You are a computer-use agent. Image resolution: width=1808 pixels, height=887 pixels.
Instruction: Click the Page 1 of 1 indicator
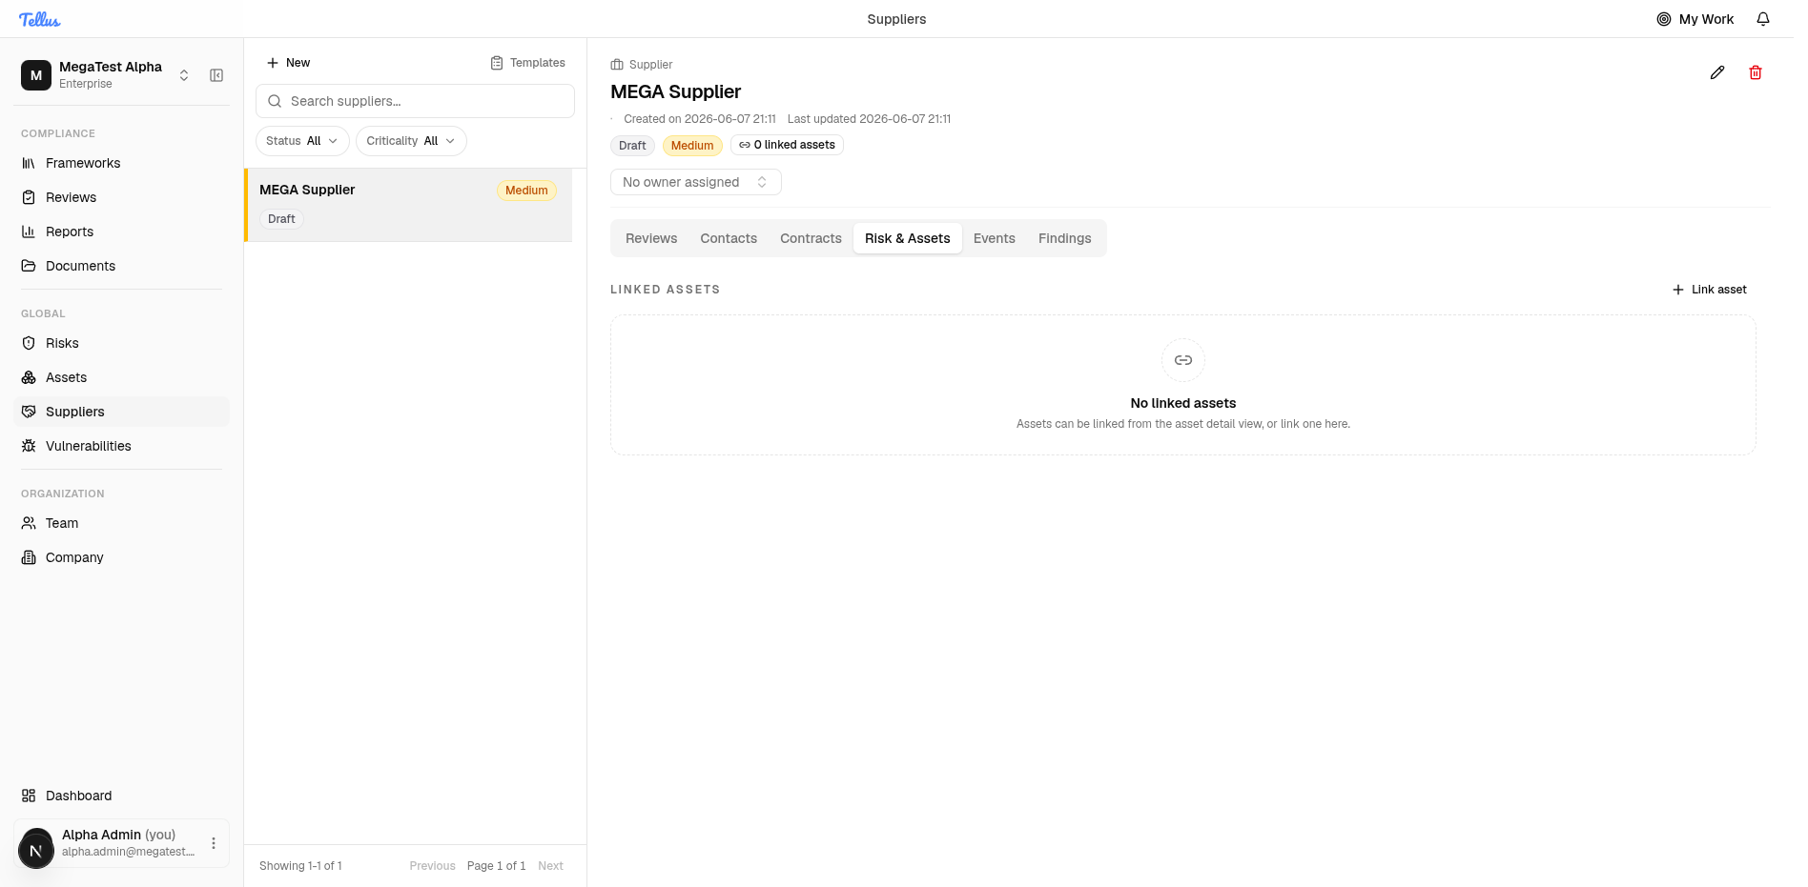tap(496, 866)
